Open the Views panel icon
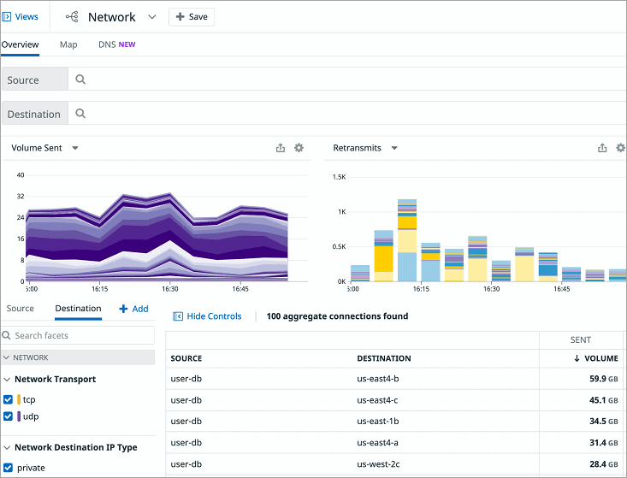This screenshot has height=478, width=627. [x=6, y=17]
